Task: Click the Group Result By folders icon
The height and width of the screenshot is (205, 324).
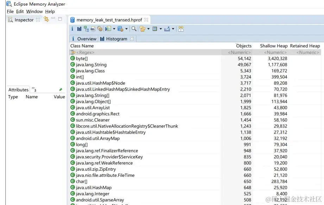Action: (142, 29)
